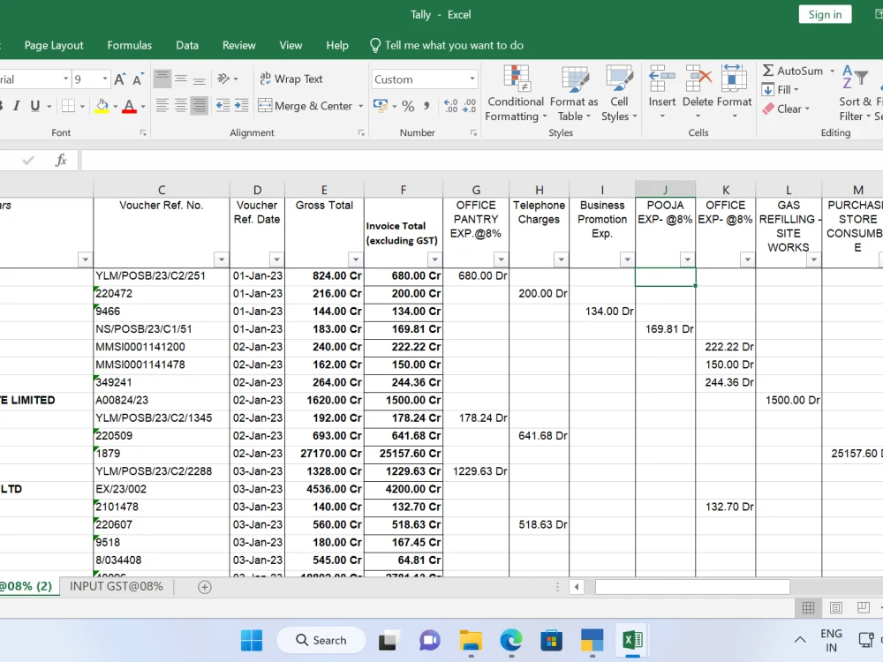
Task: Apply percent style
Action: click(408, 106)
